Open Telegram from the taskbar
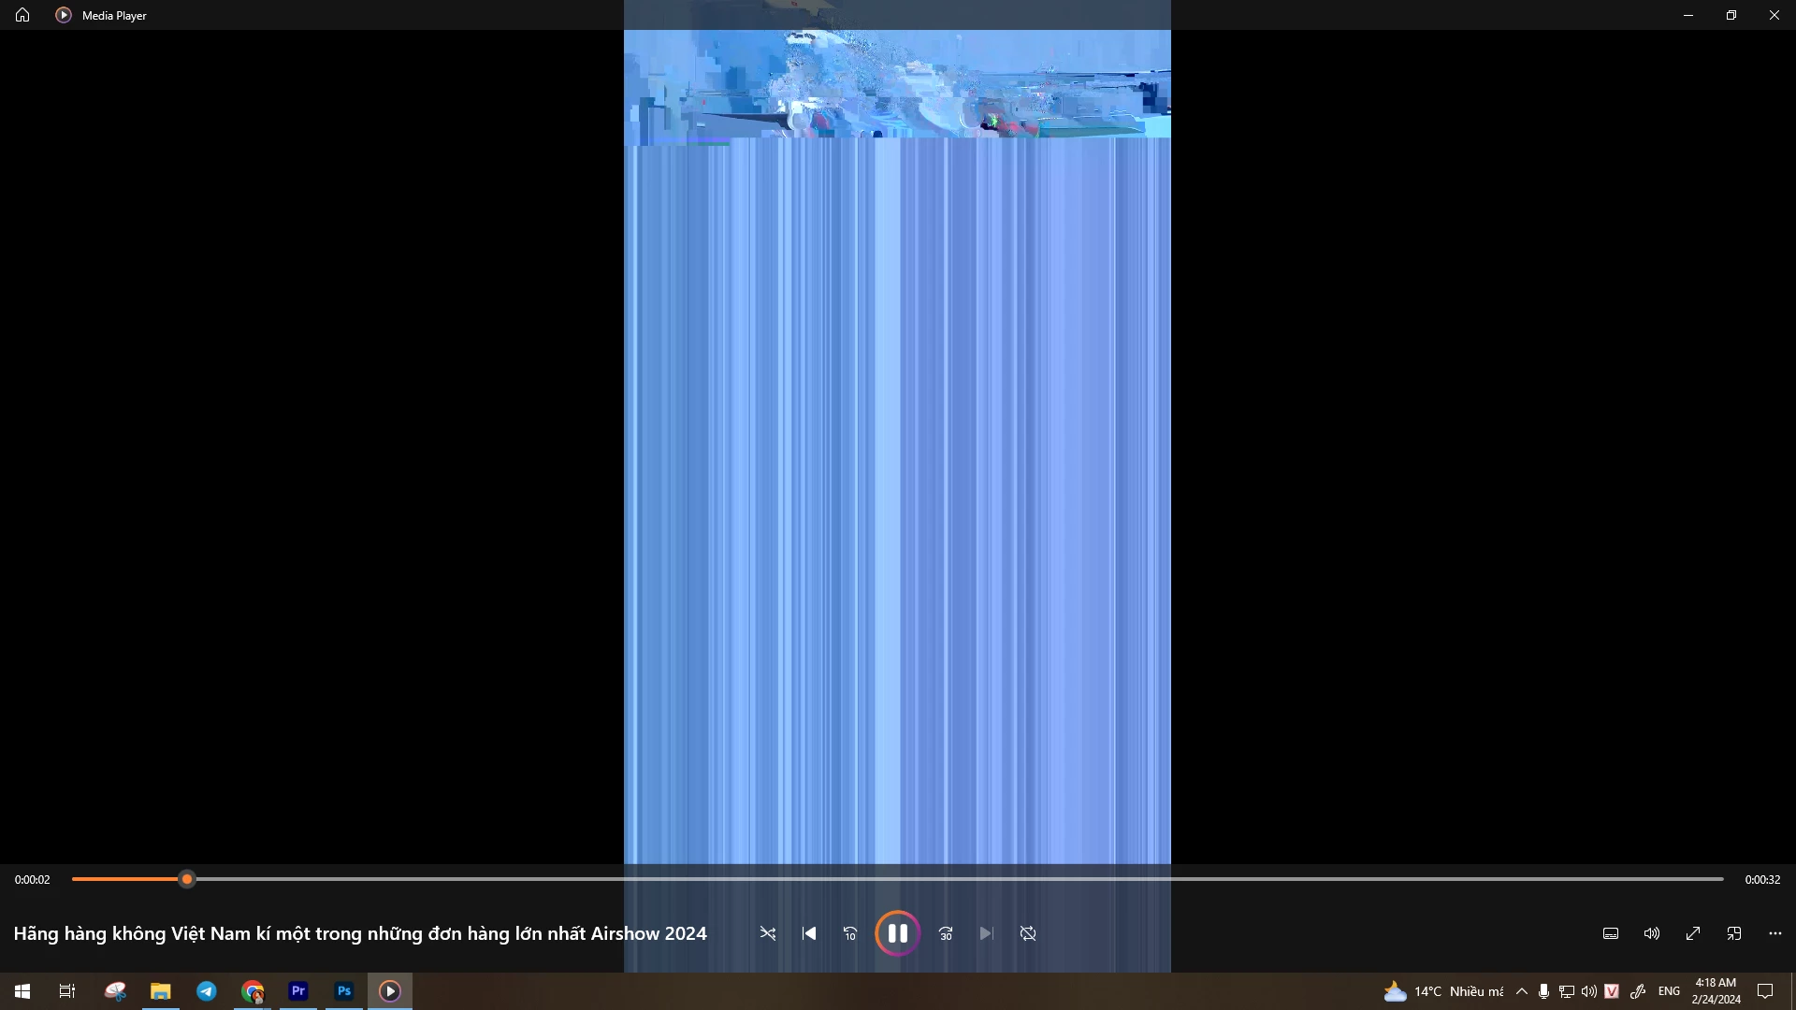1796x1010 pixels. click(x=207, y=990)
